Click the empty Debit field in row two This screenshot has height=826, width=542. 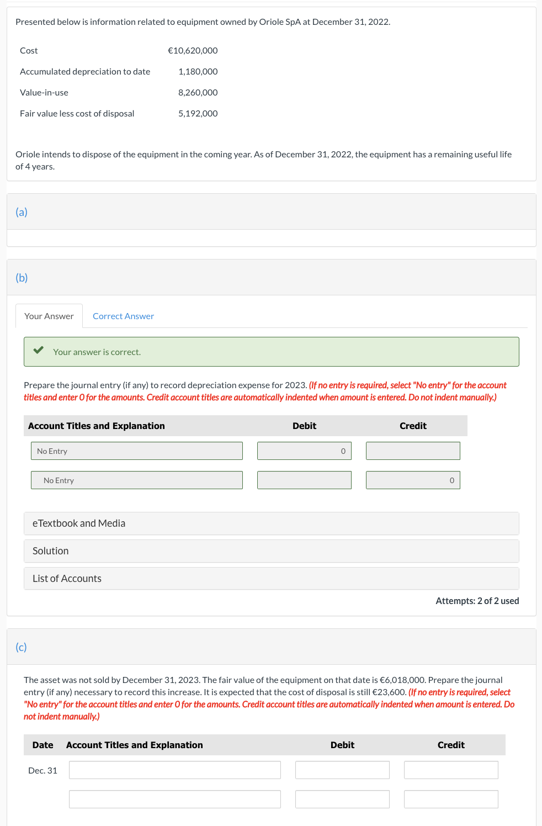(304, 480)
